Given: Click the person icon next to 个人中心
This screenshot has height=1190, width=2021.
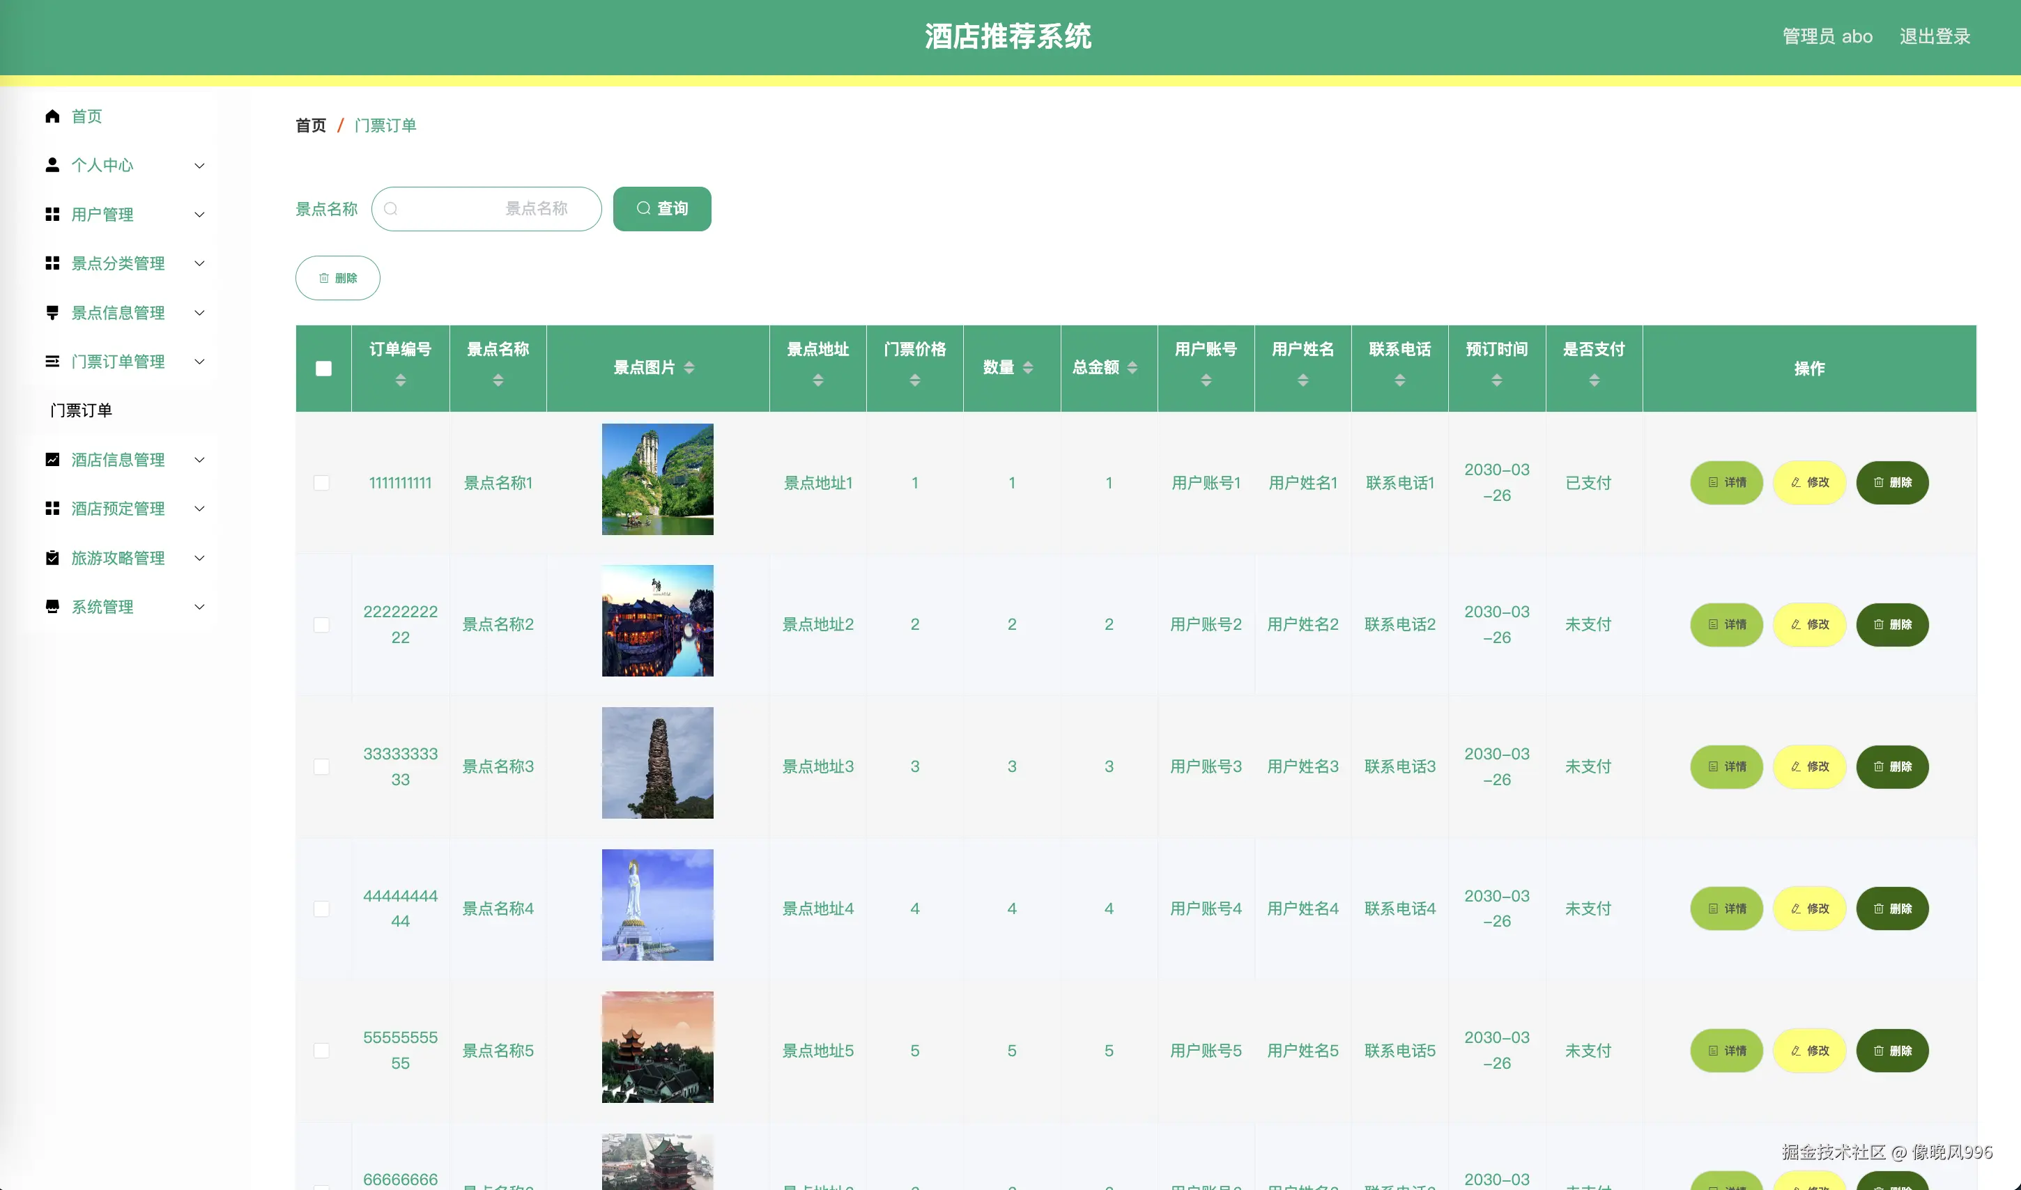Looking at the screenshot, I should click(x=52, y=165).
